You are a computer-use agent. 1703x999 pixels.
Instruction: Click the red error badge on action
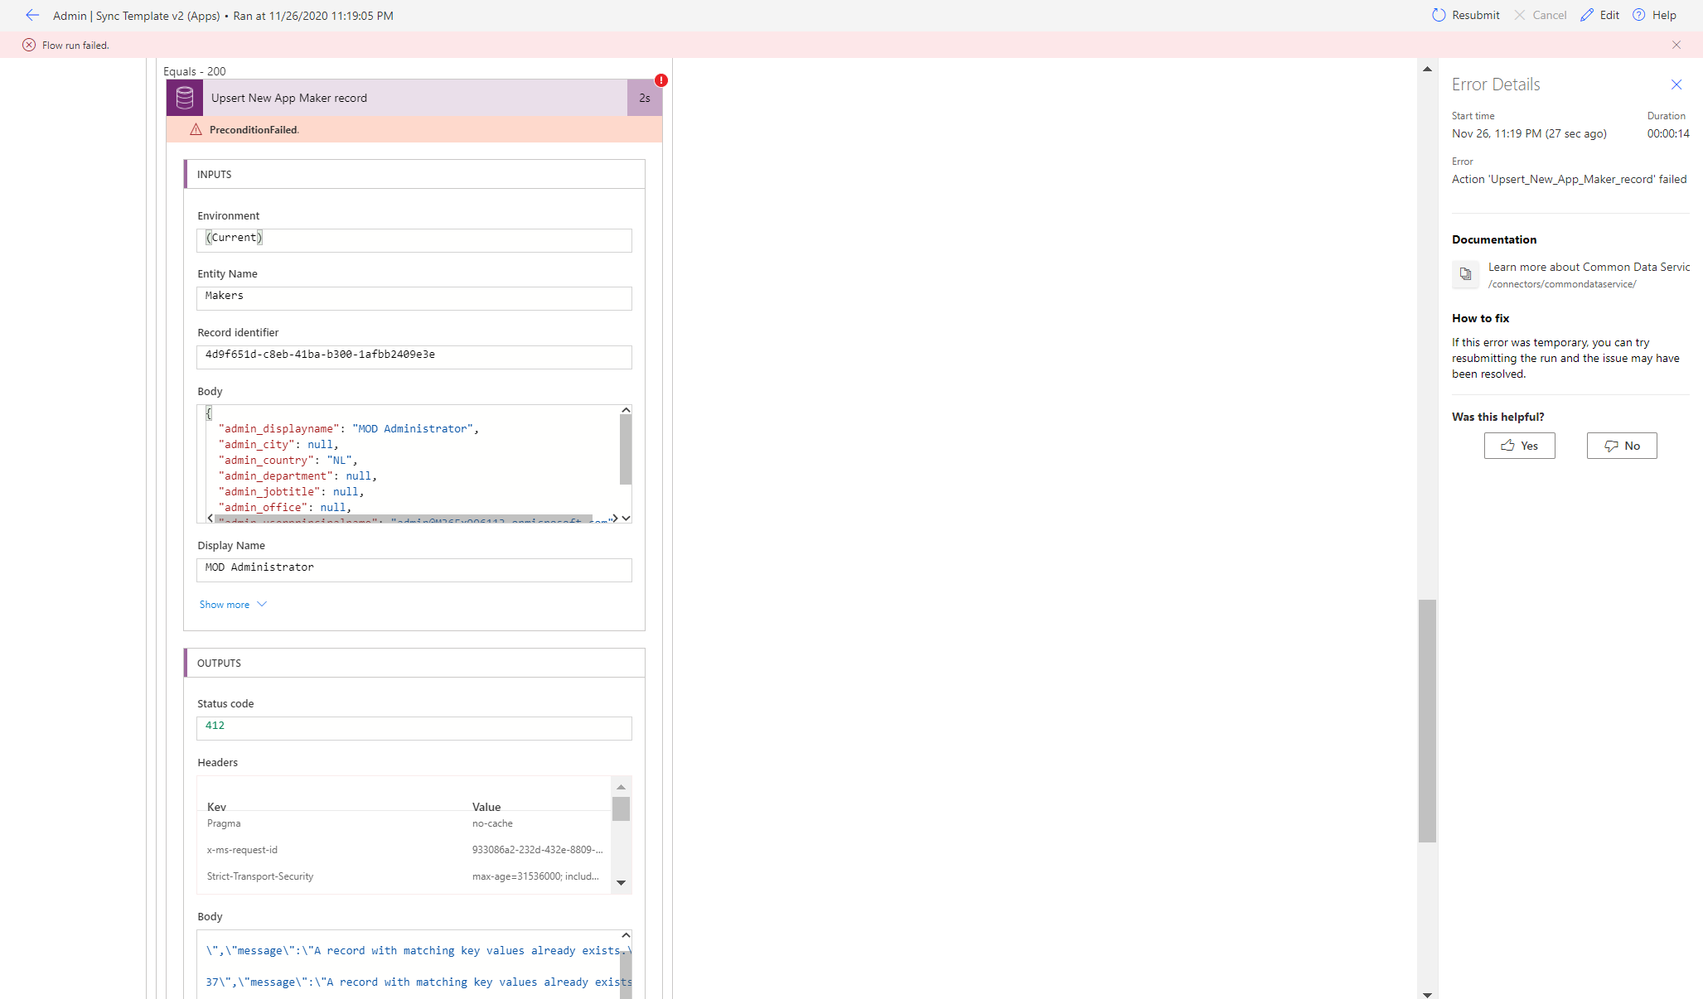660,80
